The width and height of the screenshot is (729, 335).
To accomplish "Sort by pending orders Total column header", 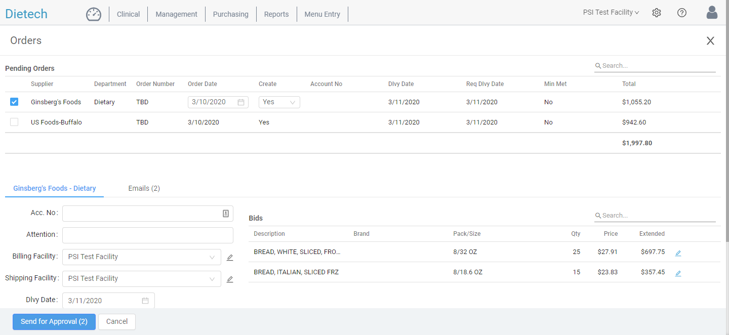I will click(x=629, y=84).
